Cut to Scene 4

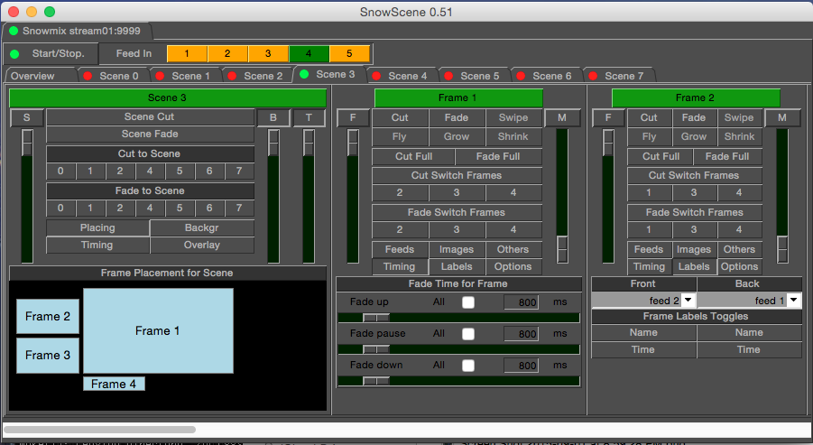click(150, 172)
